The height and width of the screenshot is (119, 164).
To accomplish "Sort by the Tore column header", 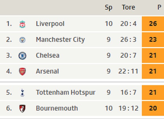I will point(128,7).
